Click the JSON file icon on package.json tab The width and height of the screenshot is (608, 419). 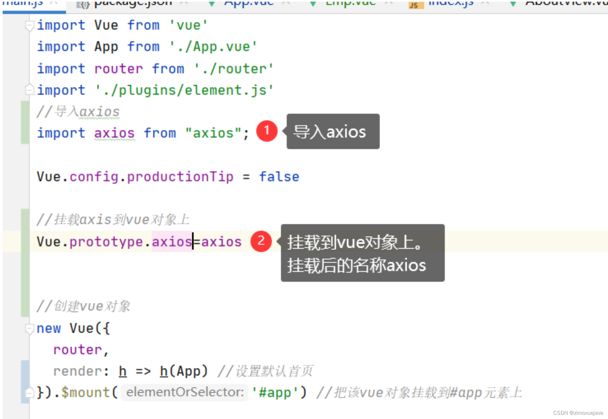click(83, 5)
